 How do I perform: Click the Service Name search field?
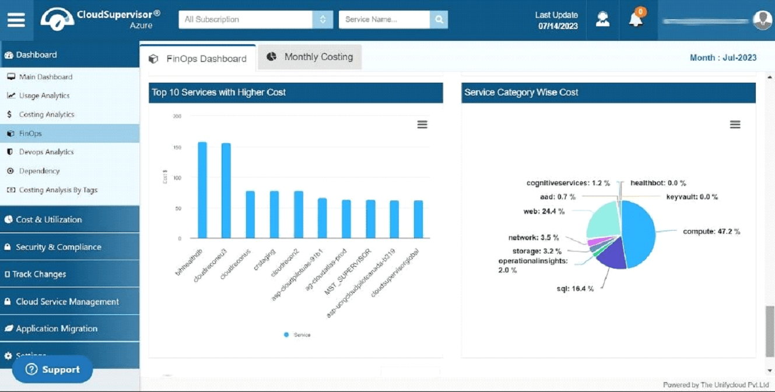[x=384, y=19]
